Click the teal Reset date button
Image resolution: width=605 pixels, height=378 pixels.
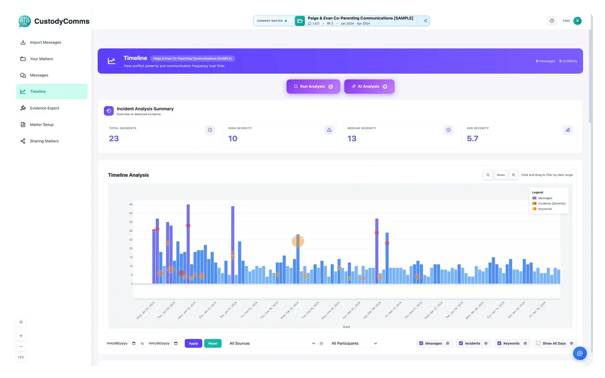[213, 344]
